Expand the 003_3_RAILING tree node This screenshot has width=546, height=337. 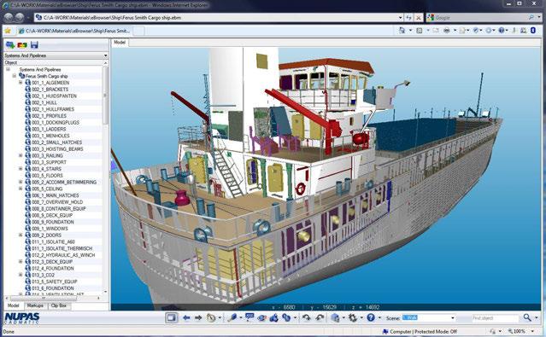pyautogui.click(x=21, y=155)
